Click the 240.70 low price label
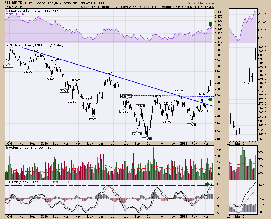The image size is (271, 219). click(x=93, y=119)
